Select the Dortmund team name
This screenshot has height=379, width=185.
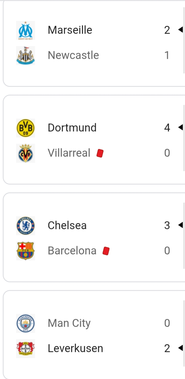72,128
